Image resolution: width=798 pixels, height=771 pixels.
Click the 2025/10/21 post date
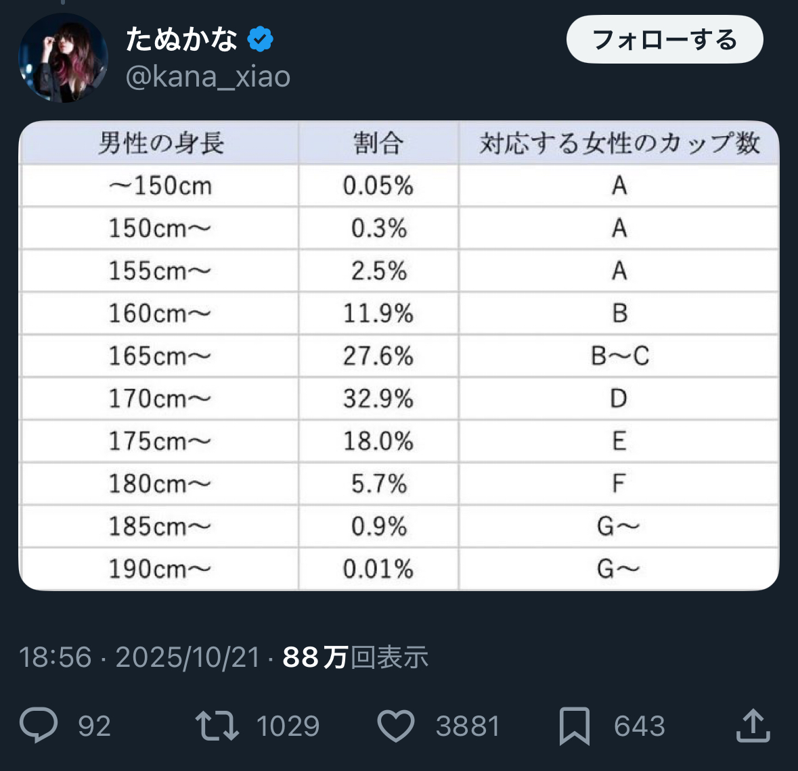point(187,657)
